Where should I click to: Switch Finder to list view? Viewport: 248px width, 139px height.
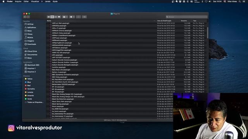(x=52, y=17)
